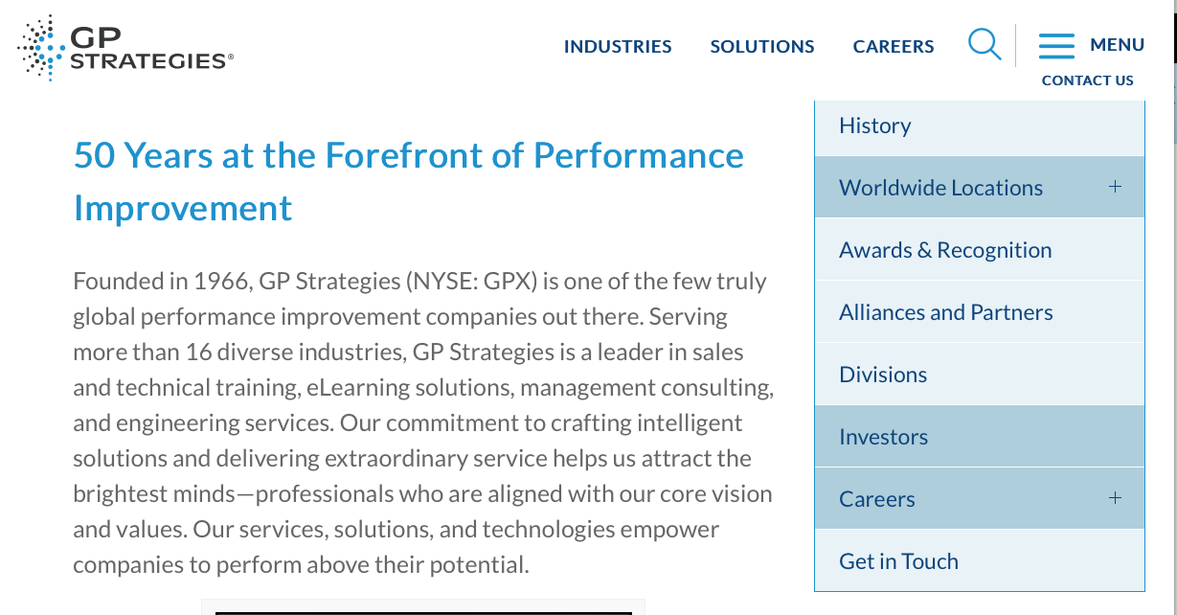Open the Investors sidebar link
Image resolution: width=1177 pixels, height=615 pixels.
[883, 437]
